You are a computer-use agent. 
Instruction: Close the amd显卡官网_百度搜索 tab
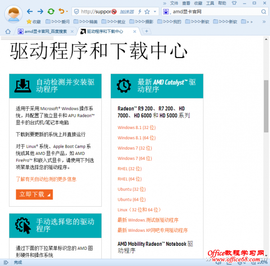(72, 31)
